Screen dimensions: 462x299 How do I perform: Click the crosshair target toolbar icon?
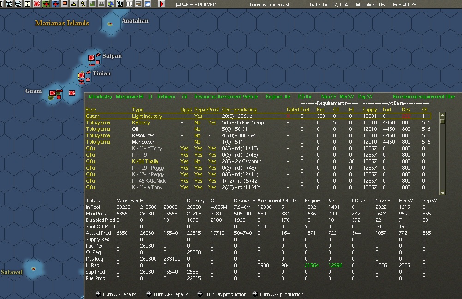[120, 4]
